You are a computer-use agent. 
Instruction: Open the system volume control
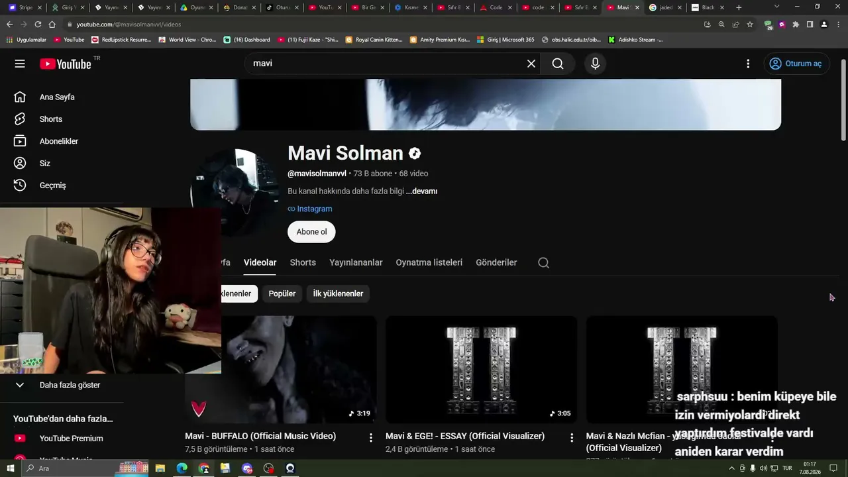click(x=763, y=468)
